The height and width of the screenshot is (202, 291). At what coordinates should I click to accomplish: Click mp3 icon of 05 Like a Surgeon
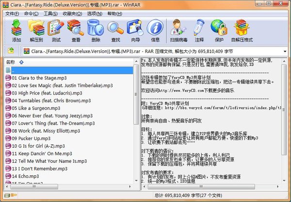tap(8, 108)
